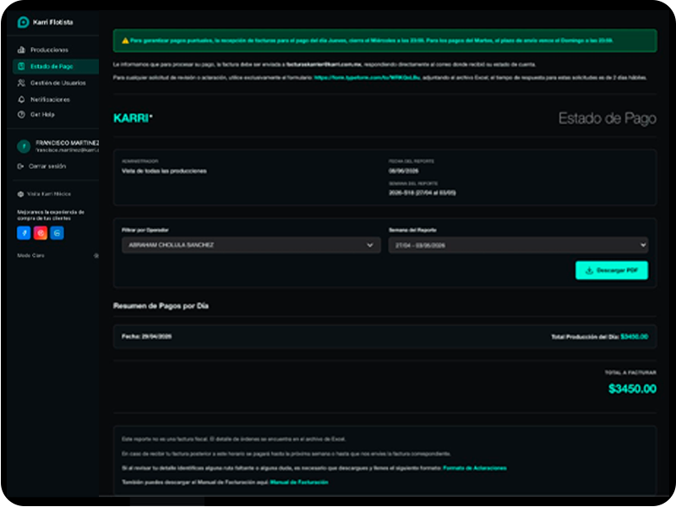Screen dimensions: 676x507
Task: Open the Instagram social icon
Action: [41, 233]
